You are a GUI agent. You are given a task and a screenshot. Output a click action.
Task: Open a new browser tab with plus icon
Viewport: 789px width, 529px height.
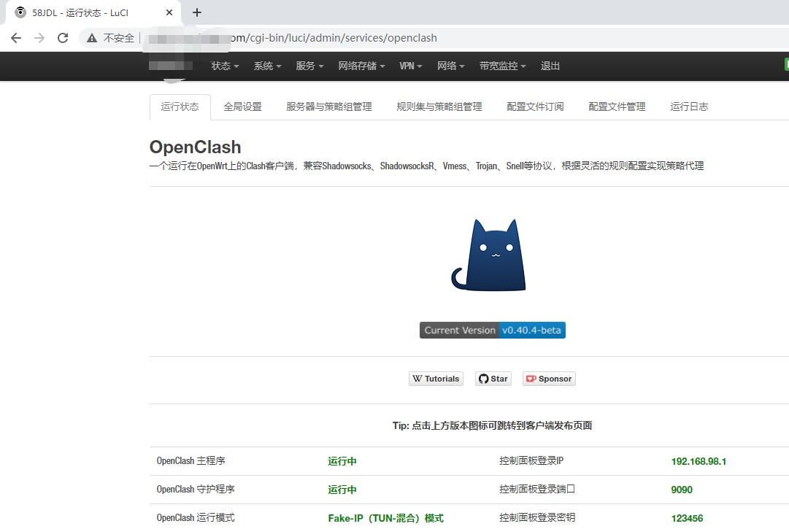(x=197, y=12)
